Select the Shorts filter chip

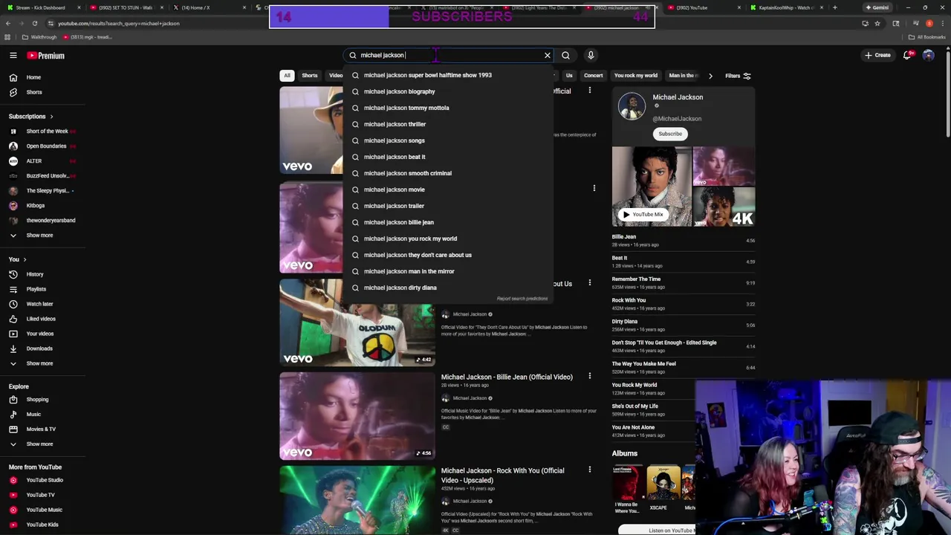pyautogui.click(x=310, y=75)
